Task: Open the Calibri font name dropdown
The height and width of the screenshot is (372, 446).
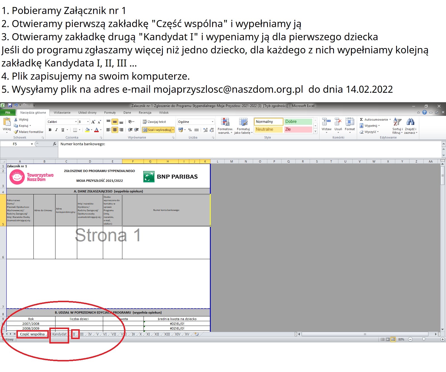Action: pyautogui.click(x=76, y=122)
